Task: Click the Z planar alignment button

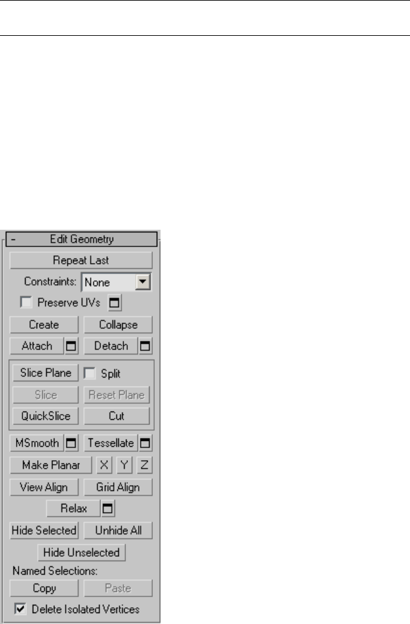Action: click(145, 465)
